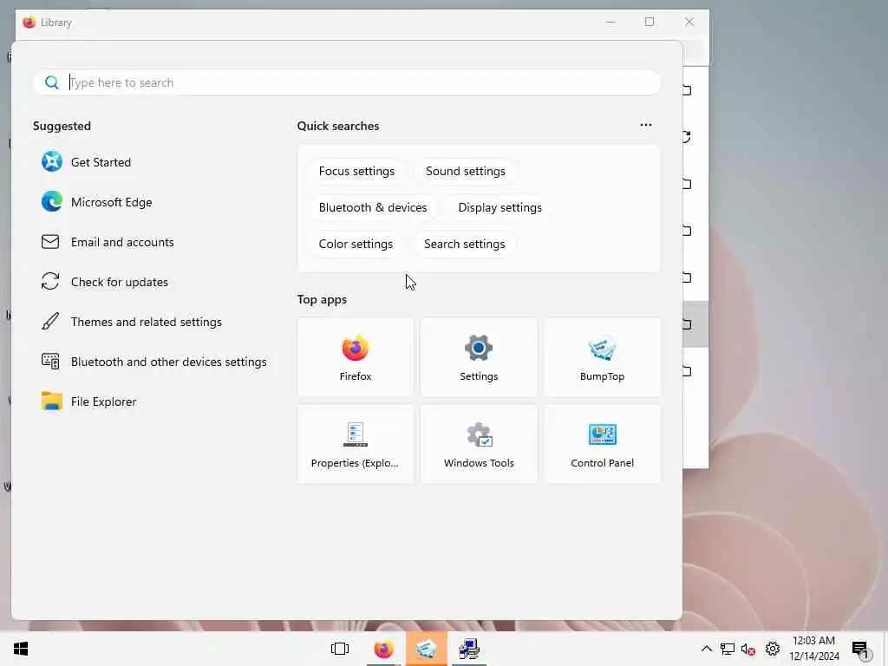Open Settings tile in Top apps

(x=479, y=357)
